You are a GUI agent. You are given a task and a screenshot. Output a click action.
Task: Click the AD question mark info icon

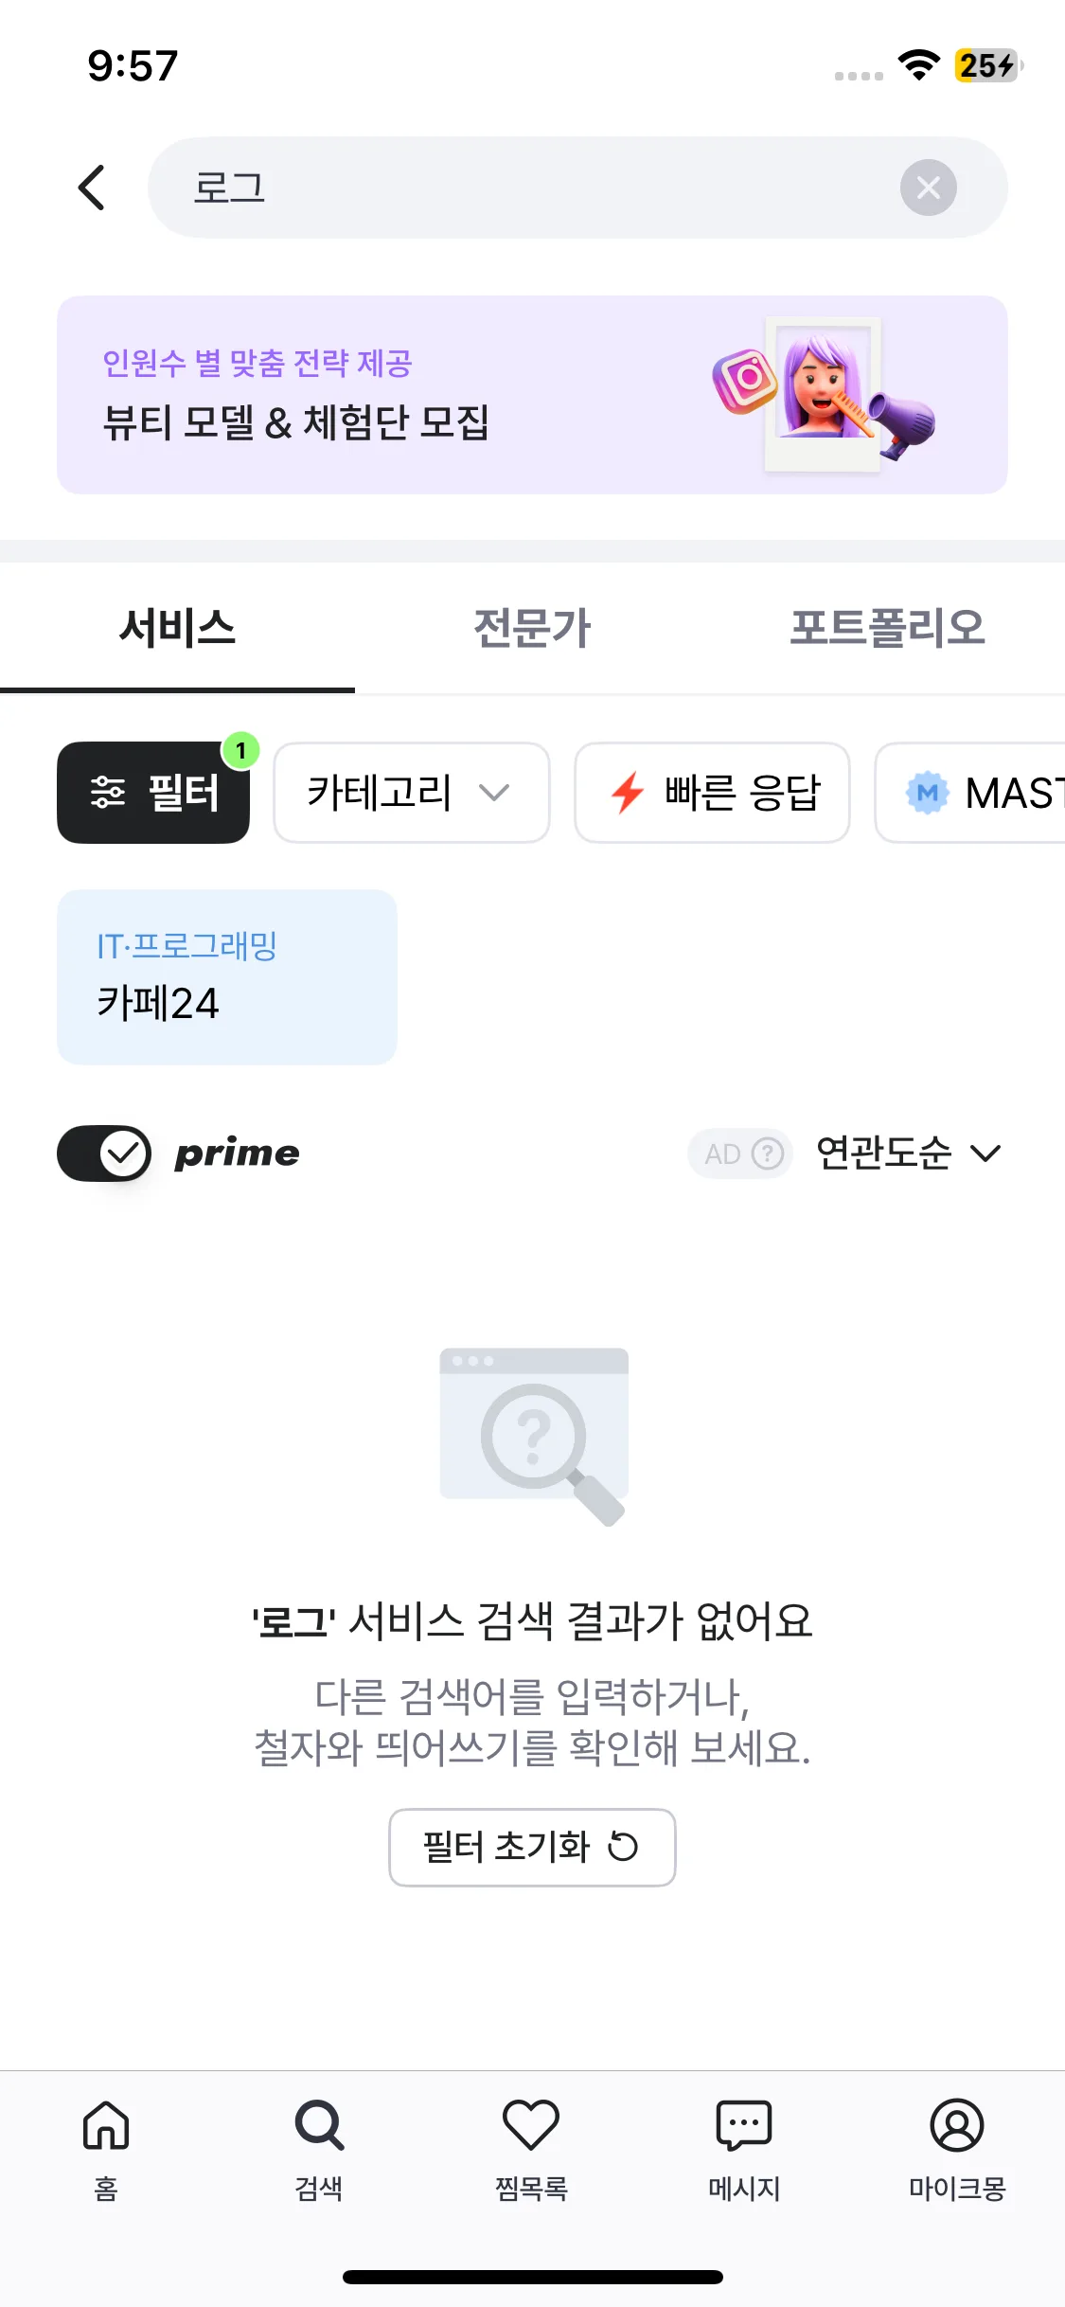pos(768,1153)
